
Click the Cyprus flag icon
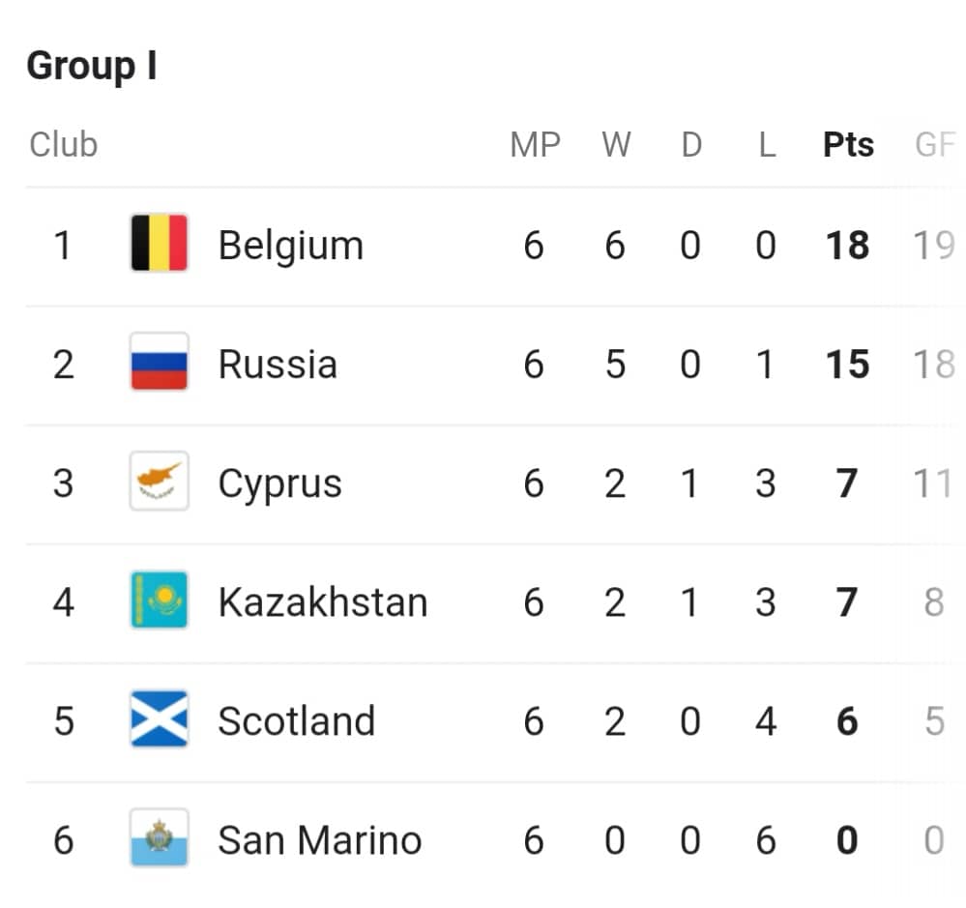(x=159, y=481)
